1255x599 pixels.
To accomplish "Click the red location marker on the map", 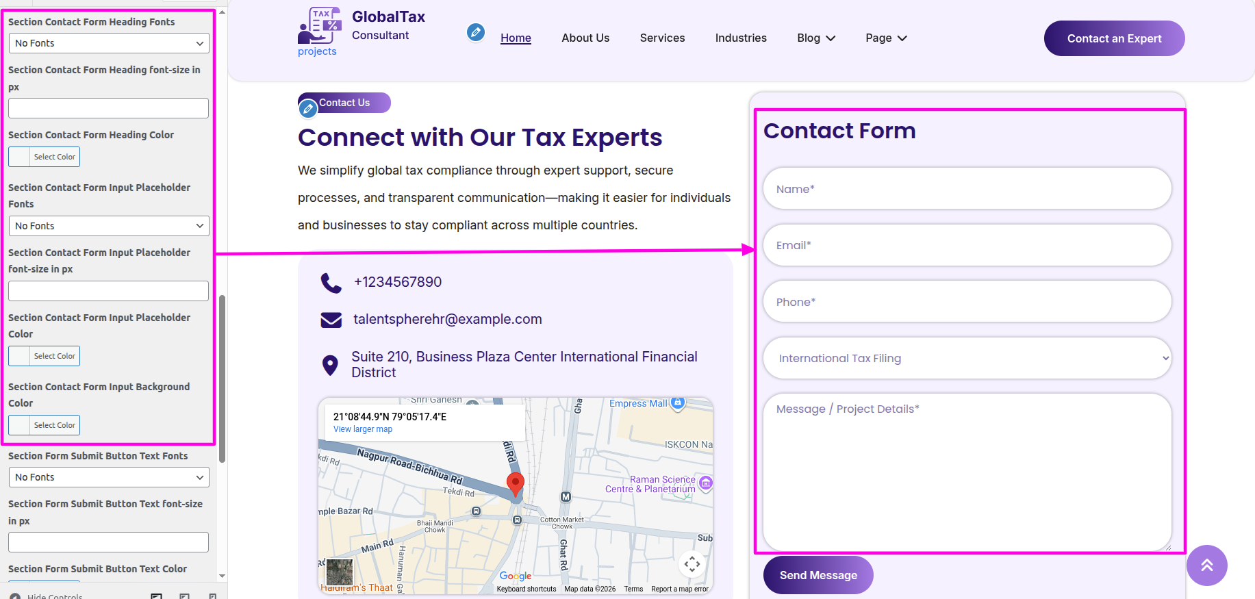I will [515, 484].
